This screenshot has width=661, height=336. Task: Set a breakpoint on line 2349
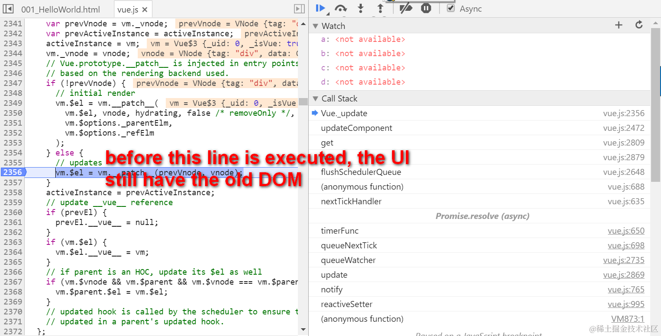point(13,103)
